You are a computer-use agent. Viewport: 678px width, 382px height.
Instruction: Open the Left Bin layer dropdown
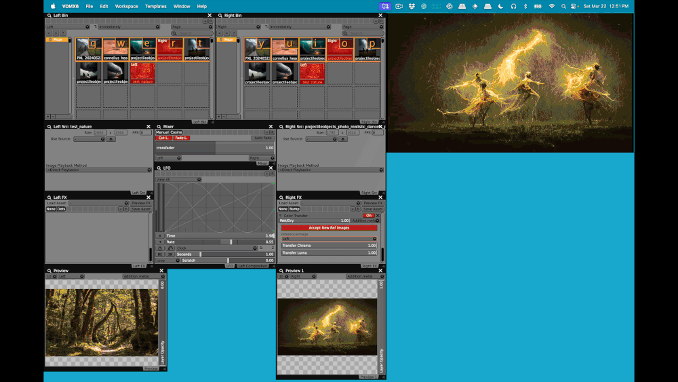[x=67, y=27]
